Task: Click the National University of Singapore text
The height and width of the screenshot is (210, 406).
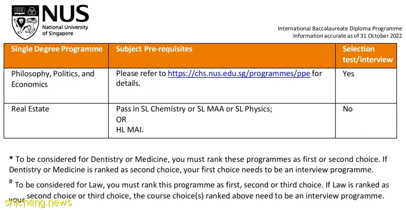Action: pos(65,30)
